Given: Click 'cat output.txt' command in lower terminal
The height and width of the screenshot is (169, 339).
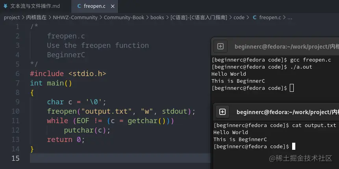Looking at the screenshot, I should pos(314,125).
